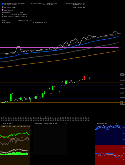125x165 pixels.
Task: Click the 1219 price axis label
Action: click(x=121, y=102)
